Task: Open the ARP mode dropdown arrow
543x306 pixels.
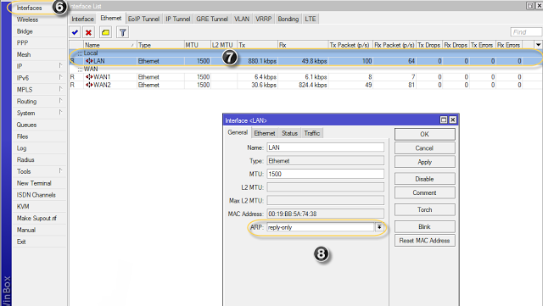Action: (x=379, y=227)
